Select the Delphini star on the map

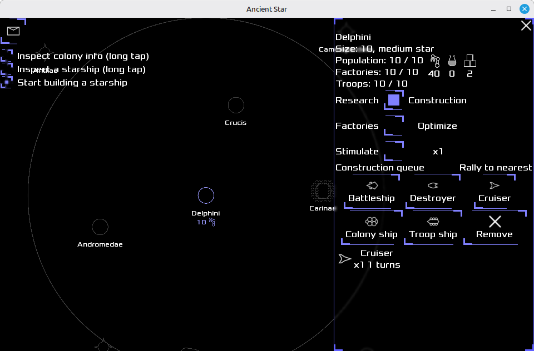(x=206, y=195)
